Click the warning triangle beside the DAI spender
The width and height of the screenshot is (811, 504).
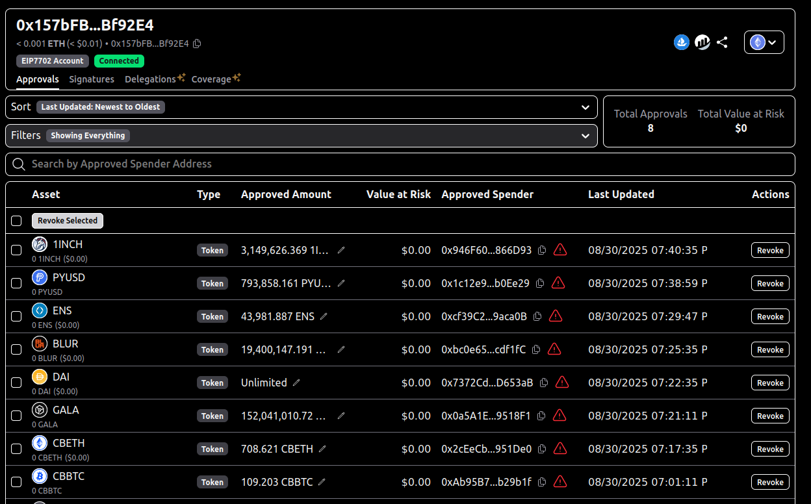pos(562,383)
